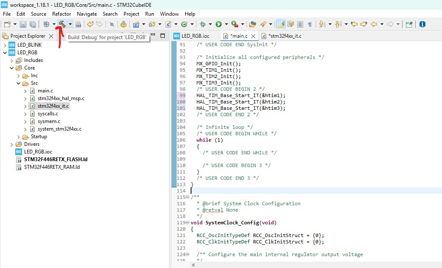Image resolution: width=442 pixels, height=268 pixels.
Task: Click the Search flashlight toolbar icon
Action: point(263,24)
